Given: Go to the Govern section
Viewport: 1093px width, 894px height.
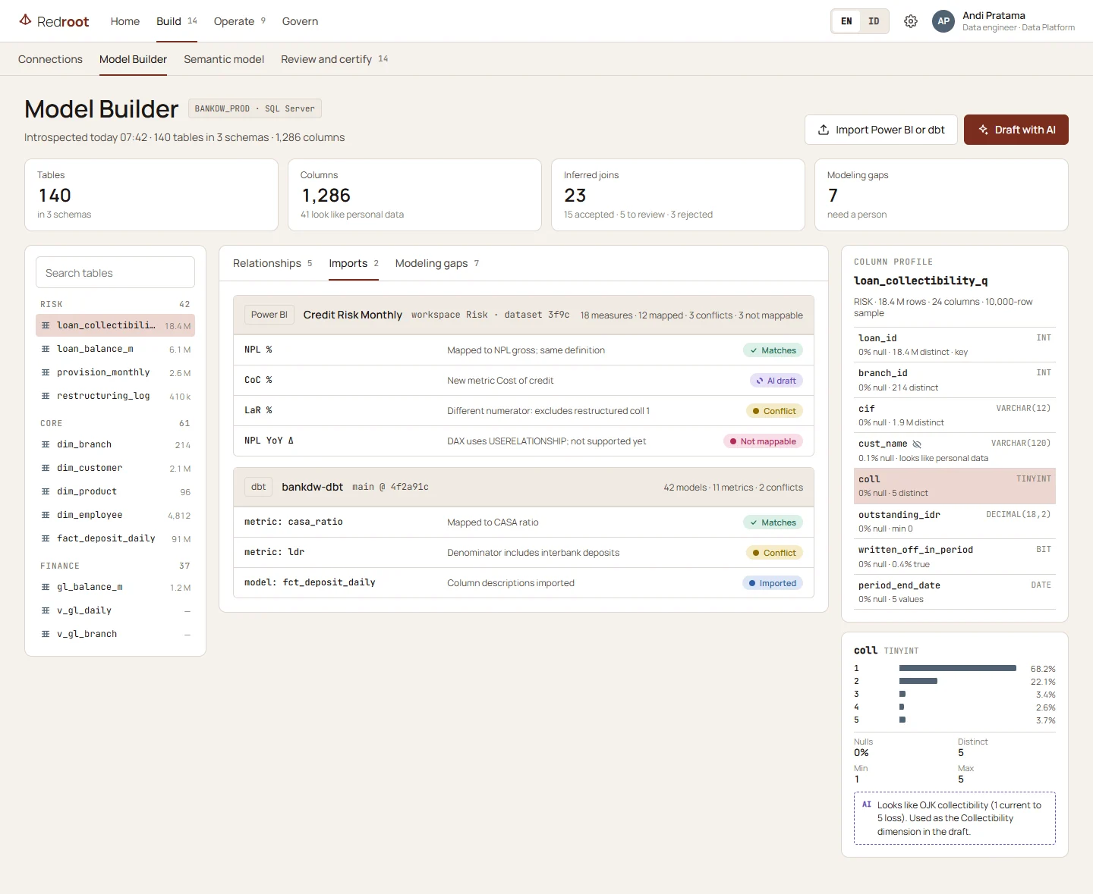Looking at the screenshot, I should pyautogui.click(x=300, y=21).
